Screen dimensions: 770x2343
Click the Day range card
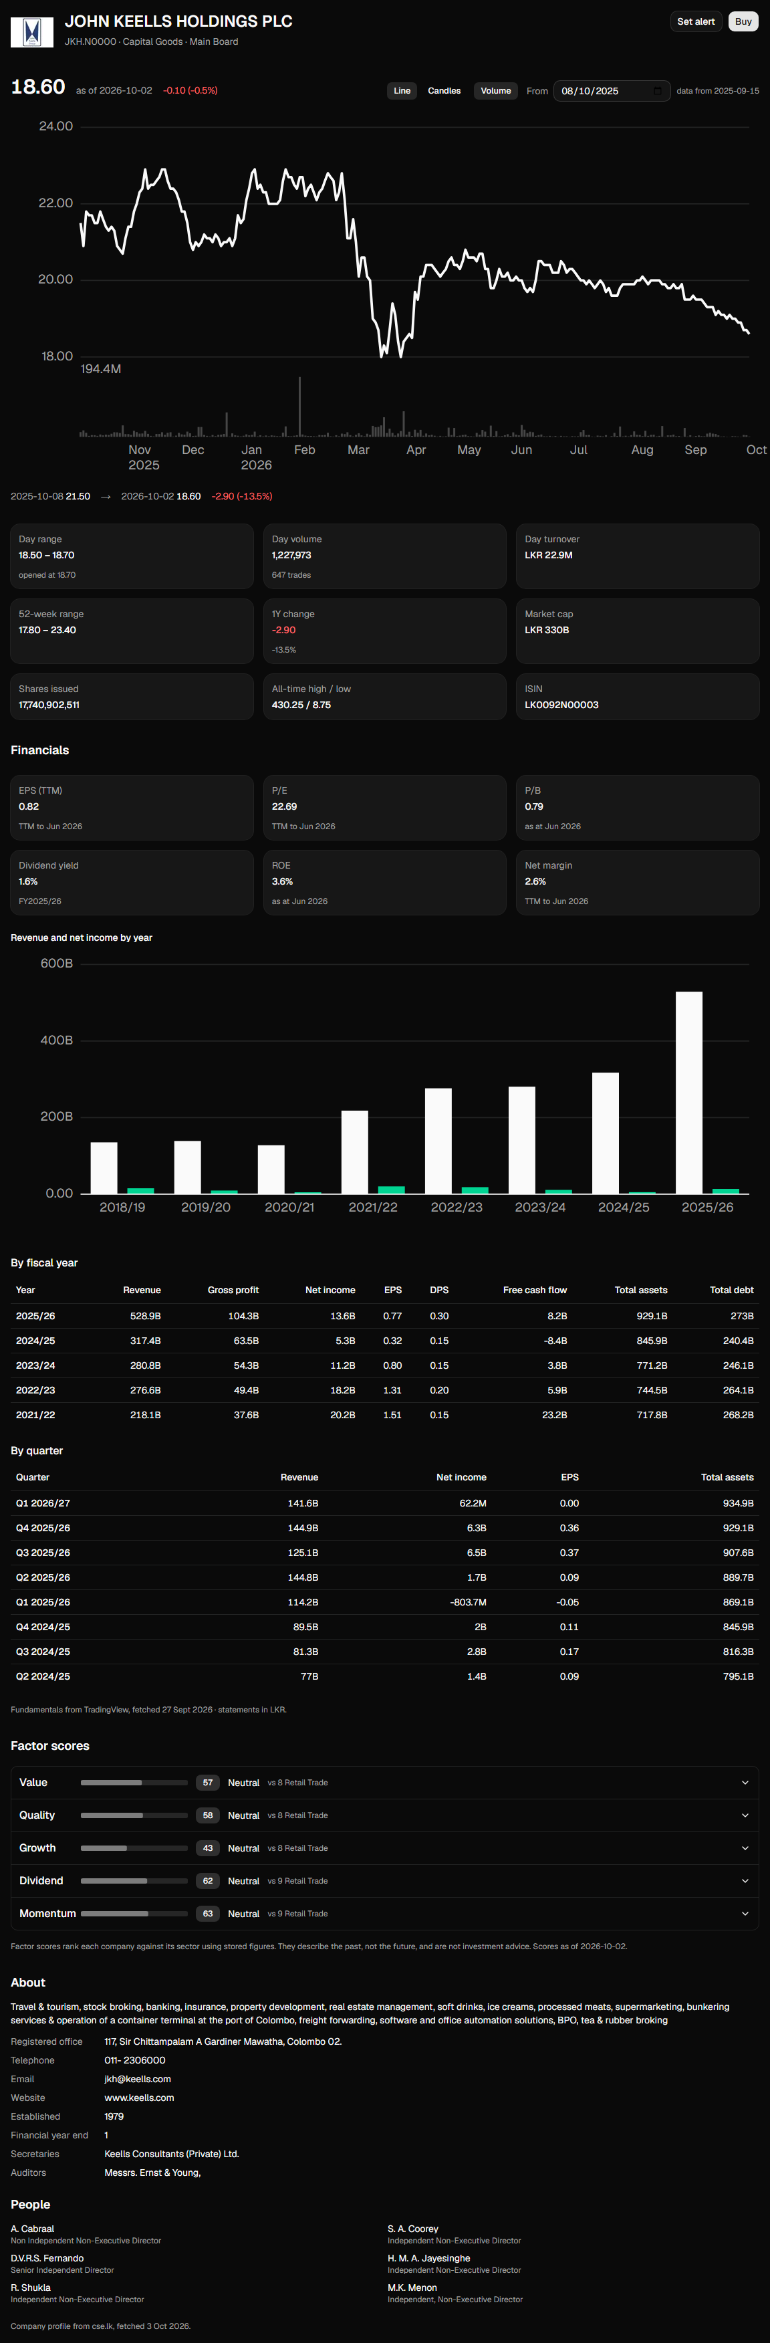point(132,556)
